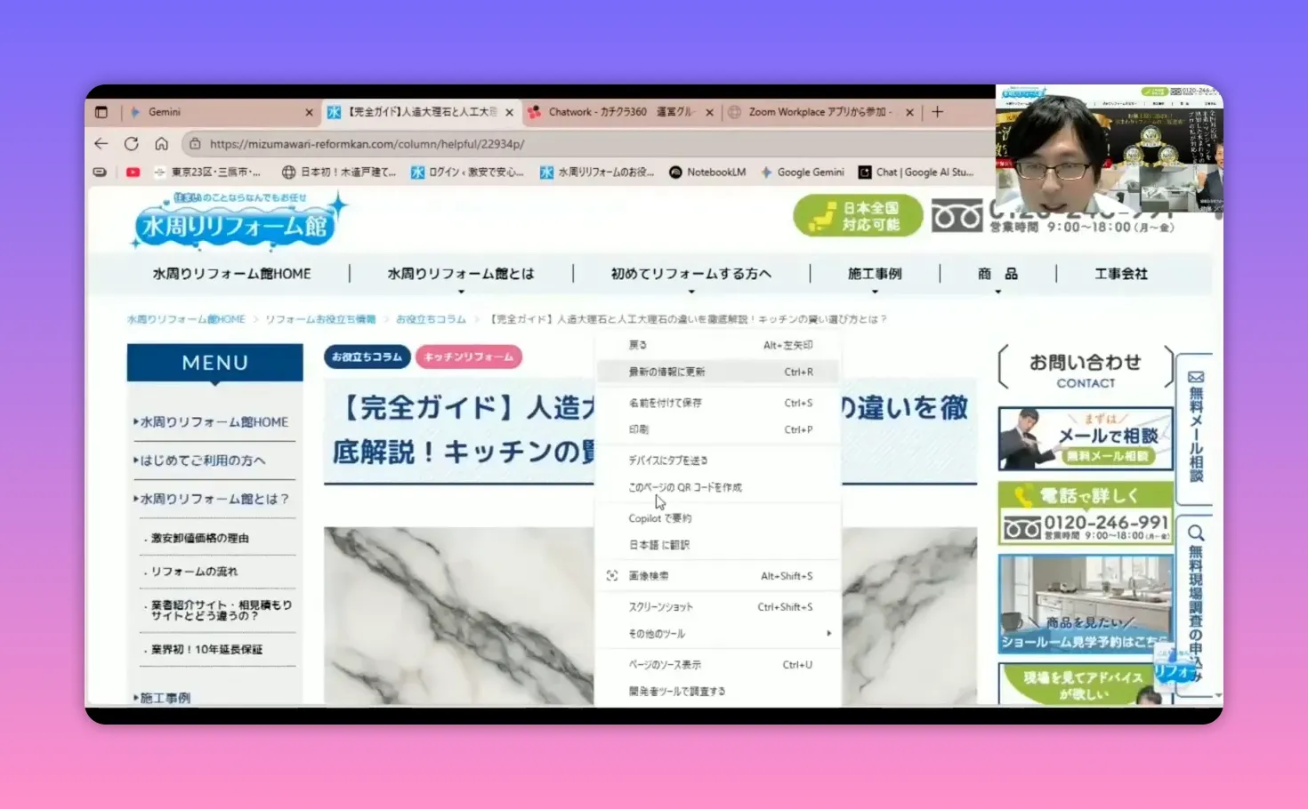Click the tab search icon at the tab strip's left
The height and width of the screenshot is (809, 1308).
(x=101, y=112)
